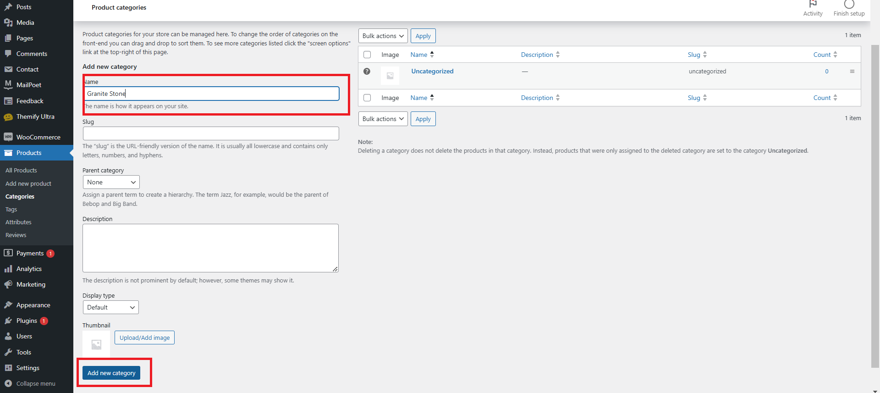
Task: Click the Feedback form icon
Action: [x=8, y=101]
